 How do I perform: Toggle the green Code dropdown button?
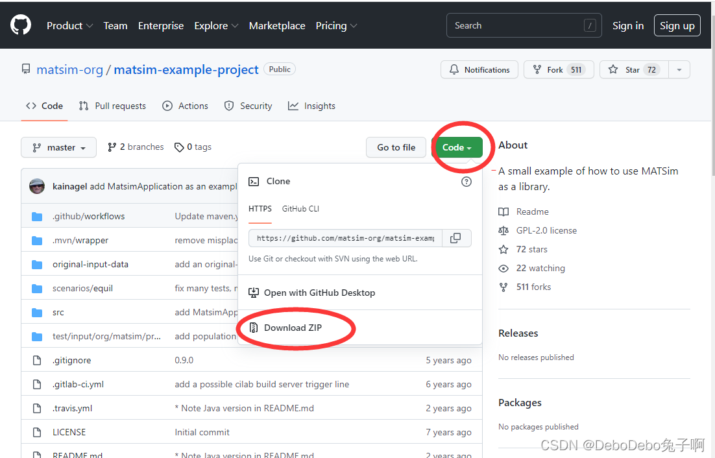[x=457, y=147]
